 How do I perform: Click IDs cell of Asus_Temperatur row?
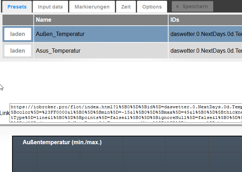tap(205, 51)
